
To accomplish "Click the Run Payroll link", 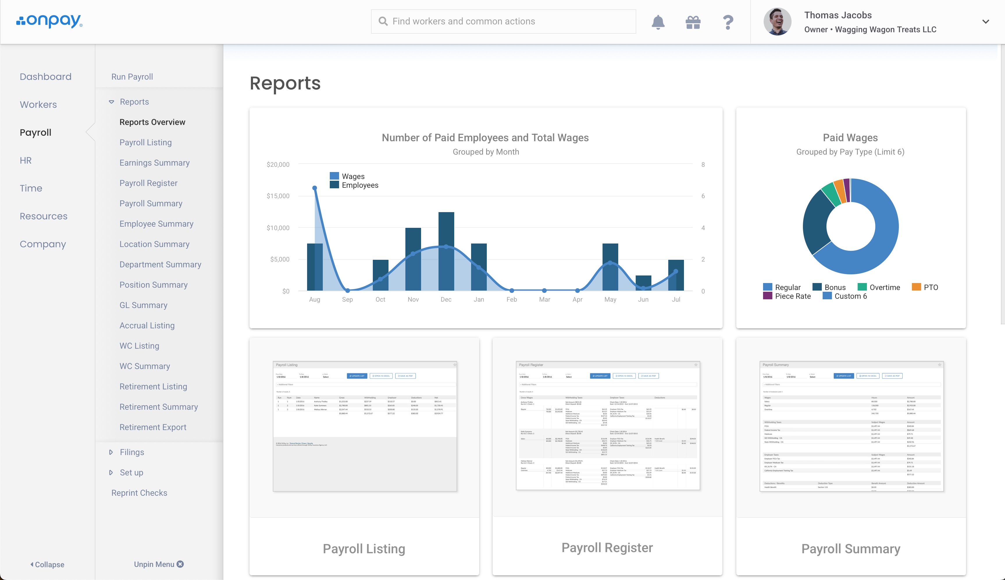I will coord(132,76).
